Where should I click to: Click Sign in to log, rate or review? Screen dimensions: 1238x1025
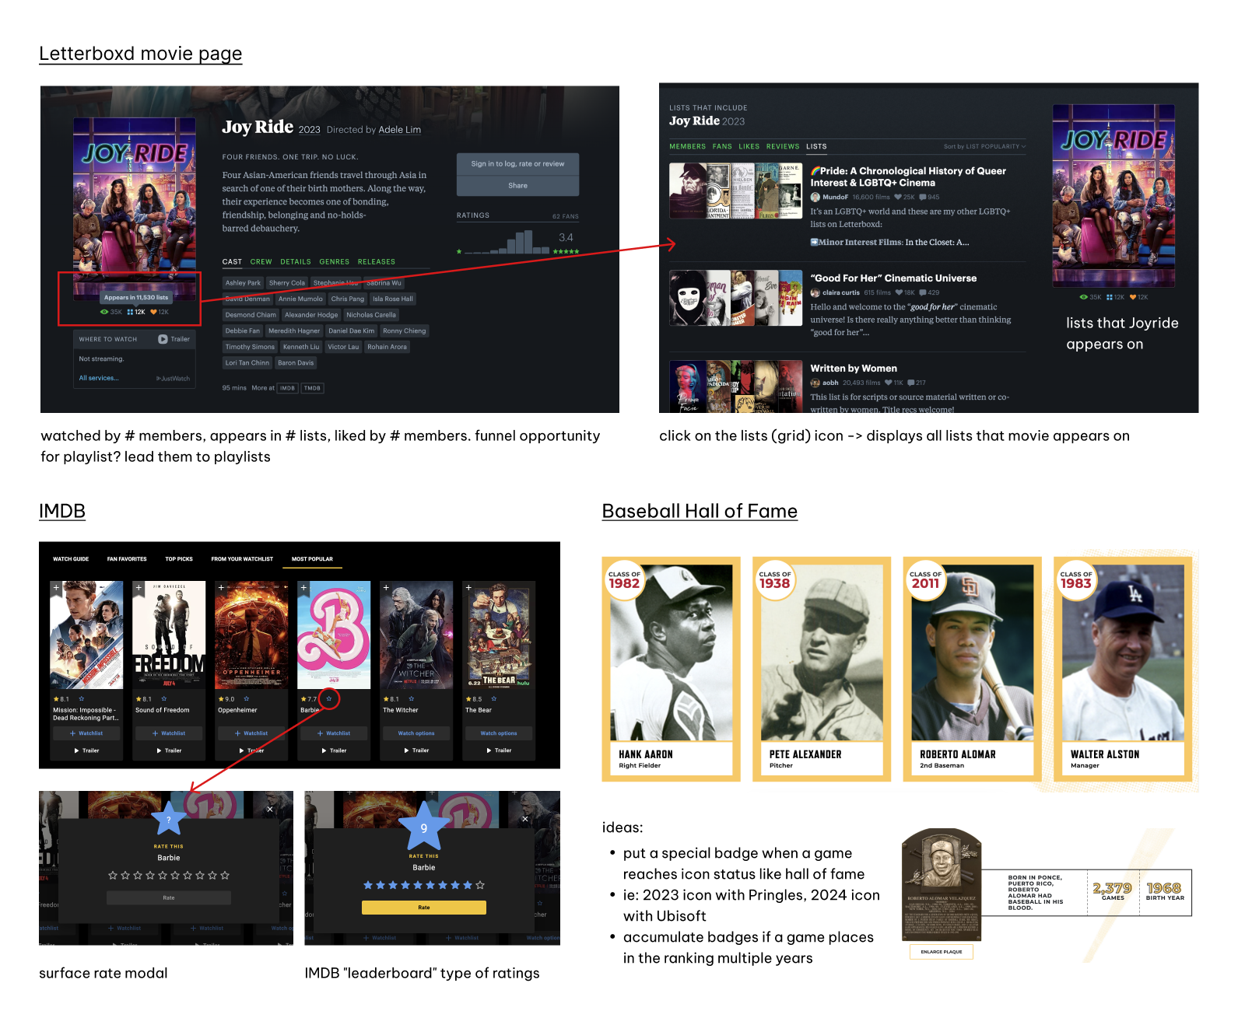tap(517, 164)
